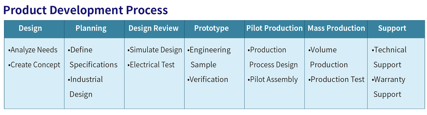Select the Design column header
427x115 pixels.
coord(30,28)
